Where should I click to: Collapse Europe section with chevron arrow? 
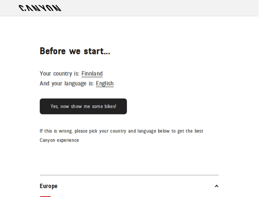[216, 186]
